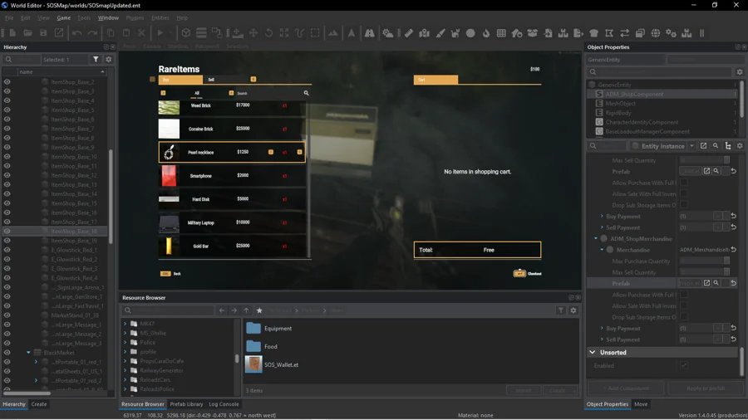The image size is (748, 420).
Task: Toggle visibility of ItemShop_Base_14
Action: click(7, 193)
